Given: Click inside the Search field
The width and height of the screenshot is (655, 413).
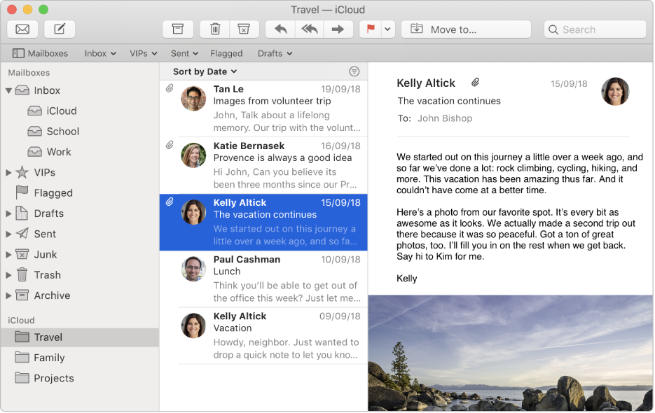Looking at the screenshot, I should (595, 29).
